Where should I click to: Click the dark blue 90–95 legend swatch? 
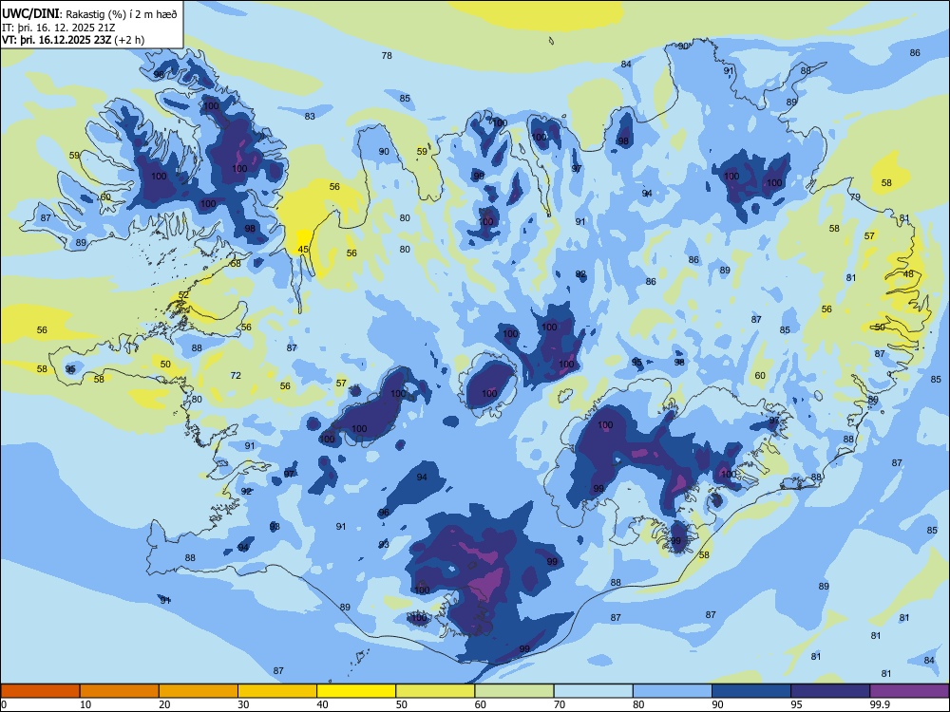(751, 691)
